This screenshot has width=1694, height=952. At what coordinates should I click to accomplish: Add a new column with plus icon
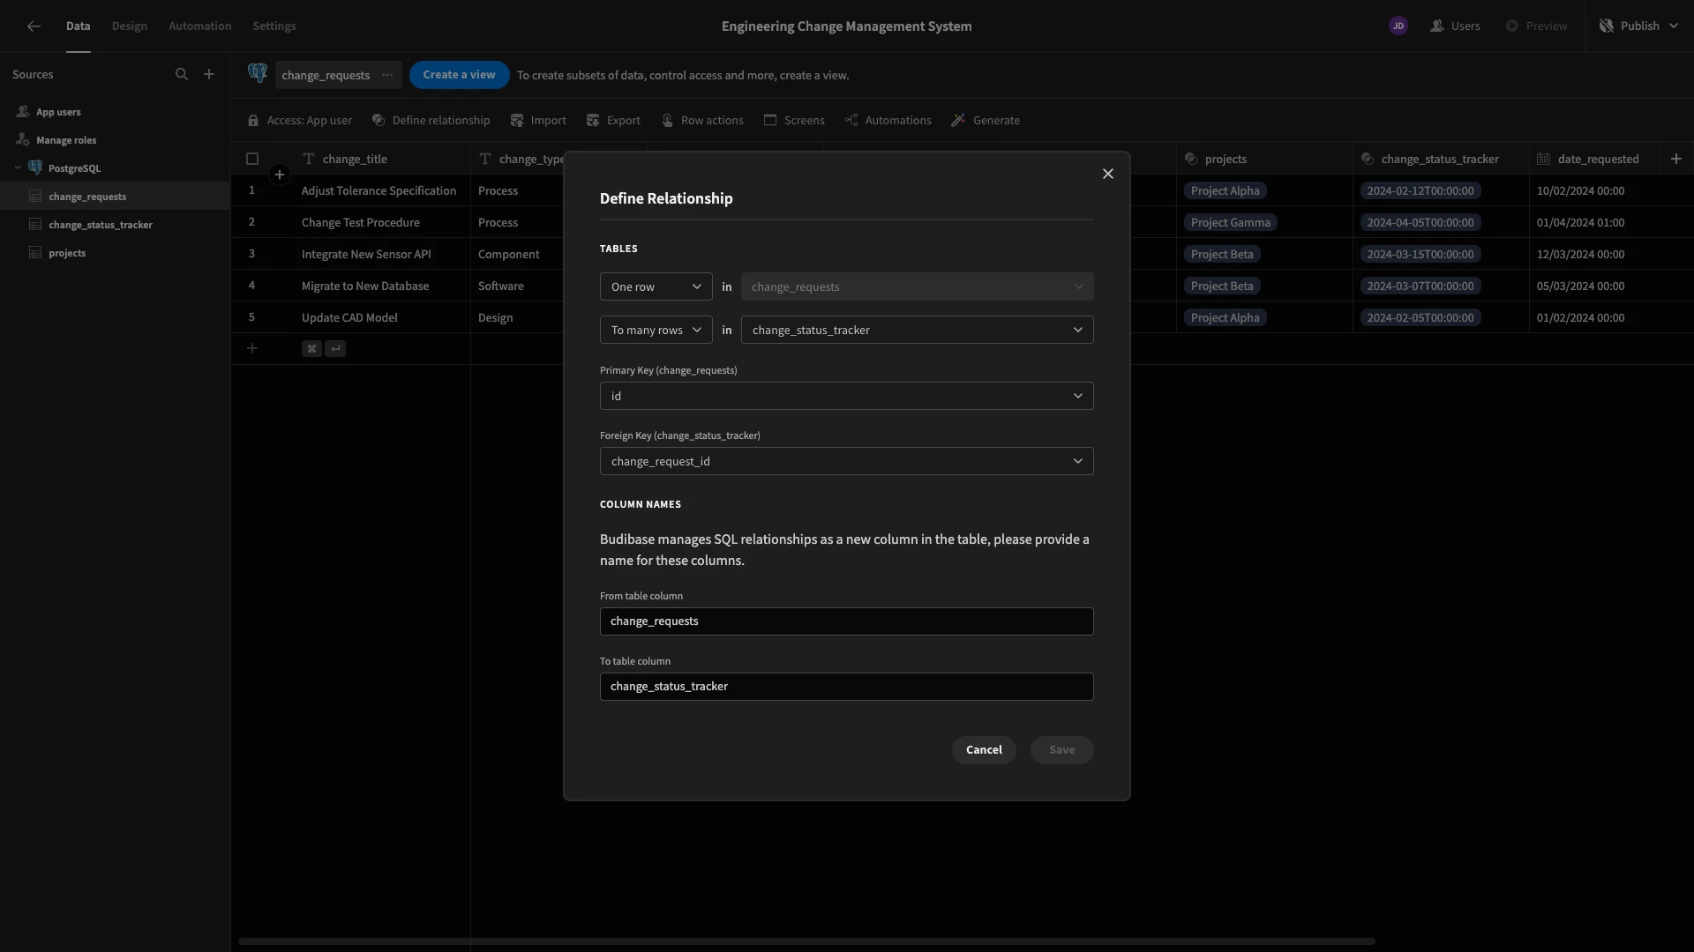coord(1676,159)
